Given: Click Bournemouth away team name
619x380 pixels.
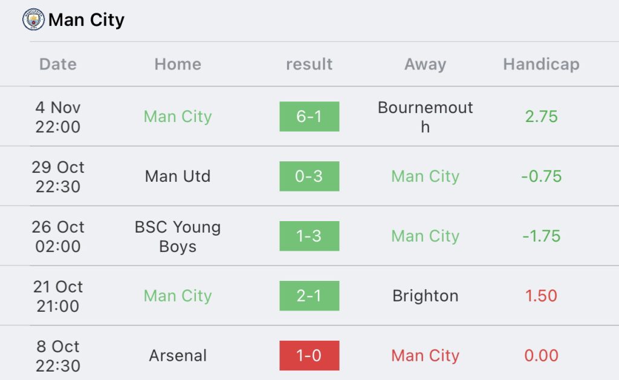Looking at the screenshot, I should tap(425, 117).
